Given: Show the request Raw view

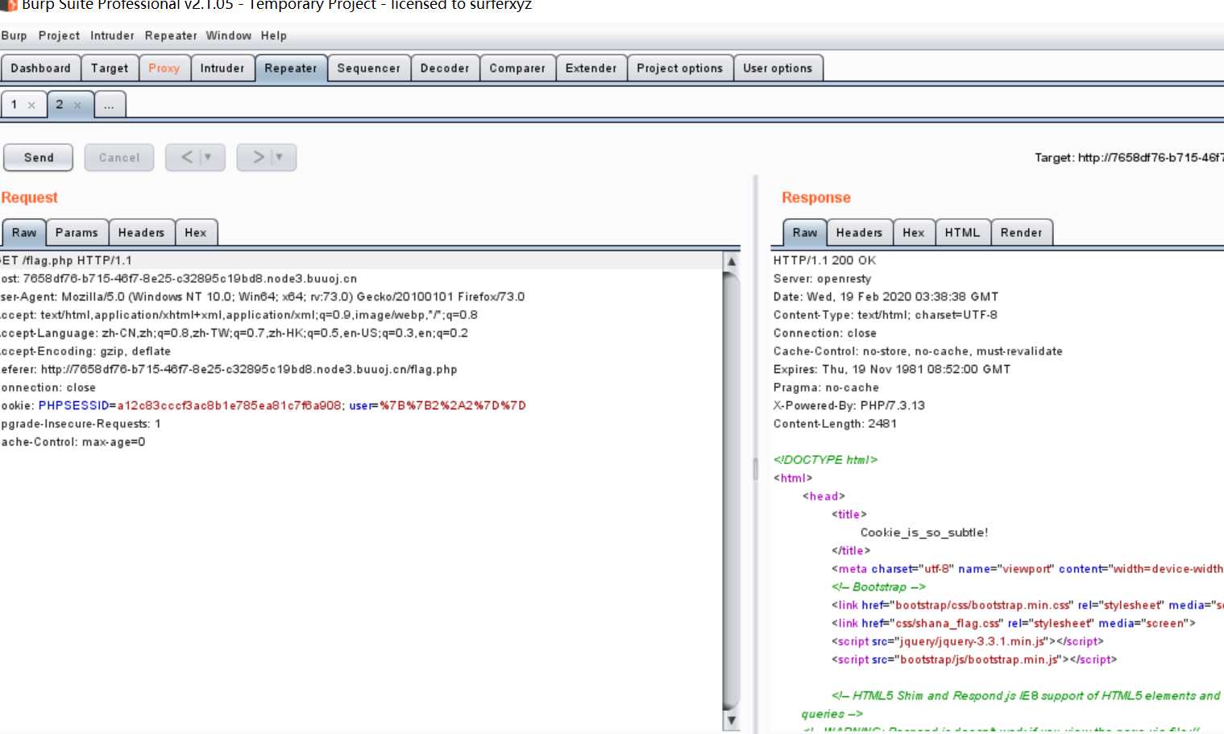Looking at the screenshot, I should point(24,232).
